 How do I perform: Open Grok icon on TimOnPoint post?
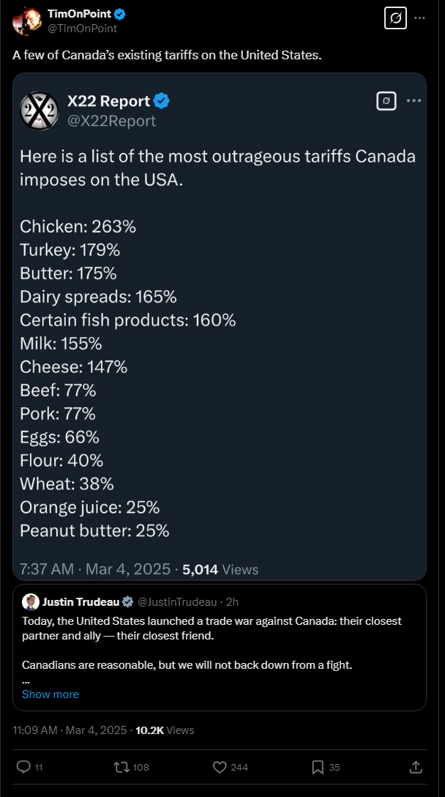pyautogui.click(x=395, y=18)
